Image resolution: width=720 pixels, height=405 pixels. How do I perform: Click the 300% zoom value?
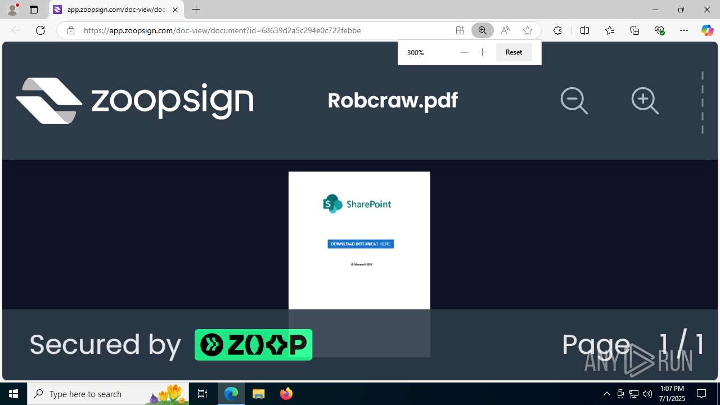point(415,52)
